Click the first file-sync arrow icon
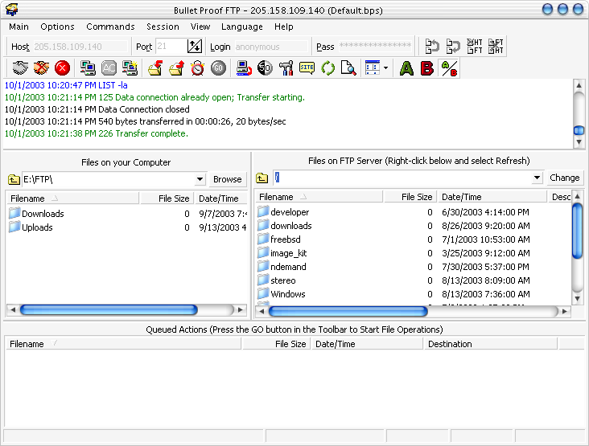The height and width of the screenshot is (446, 589). [x=432, y=47]
